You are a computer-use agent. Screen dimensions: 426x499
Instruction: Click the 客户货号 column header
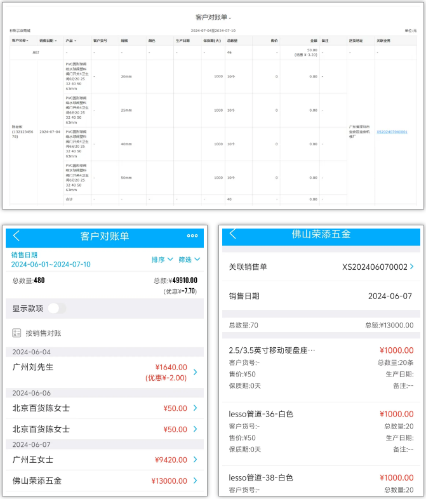[x=100, y=41]
